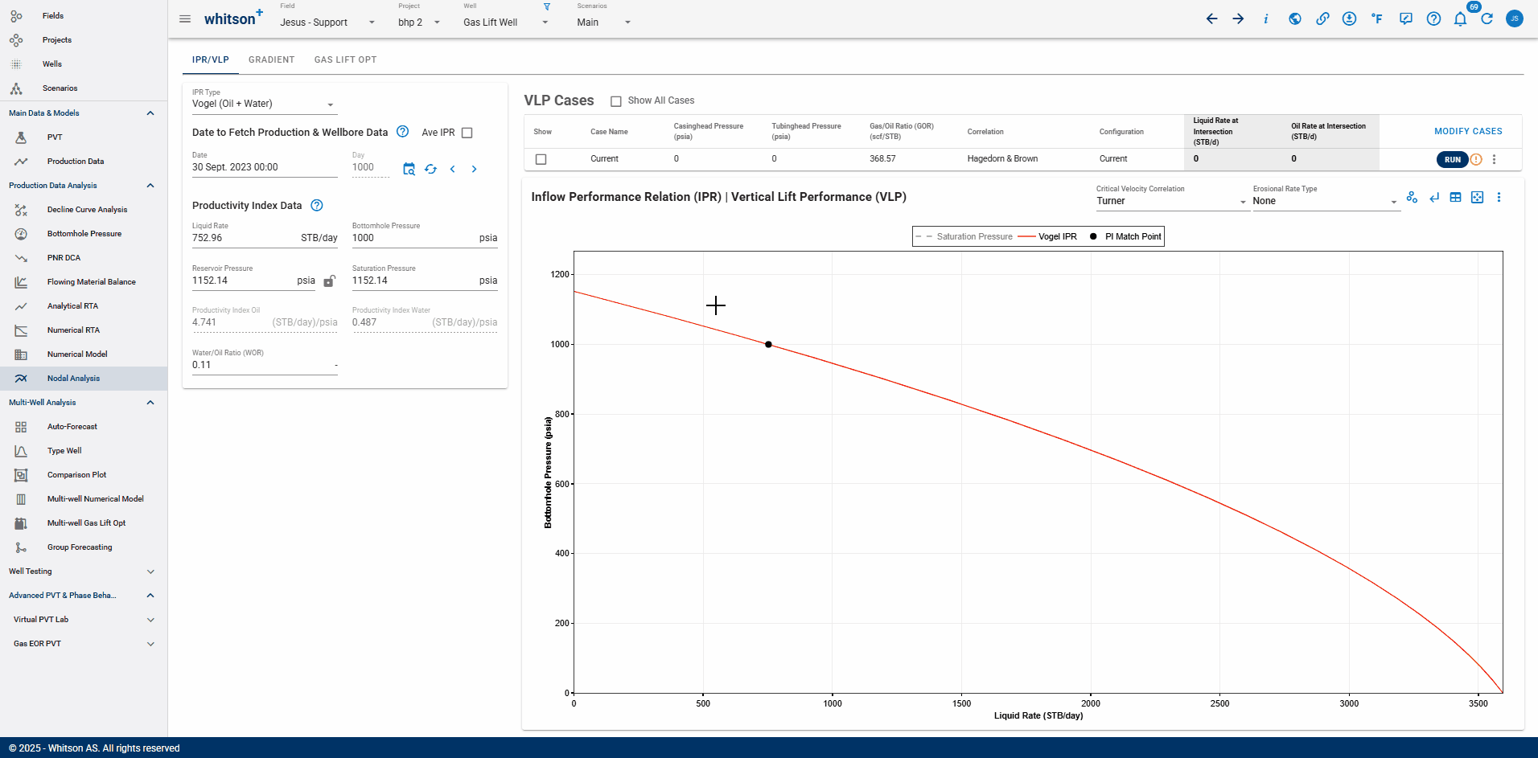Open notifications via the bell icon
The image size is (1538, 758).
pos(1460,18)
